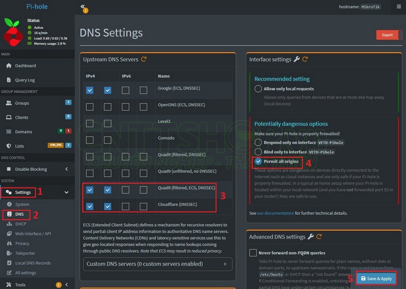Click Pi-hole title link
The image size is (406, 289).
37,7
